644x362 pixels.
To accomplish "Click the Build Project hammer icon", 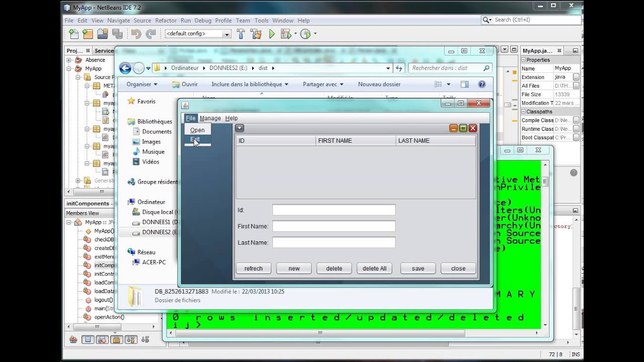I will (x=241, y=34).
